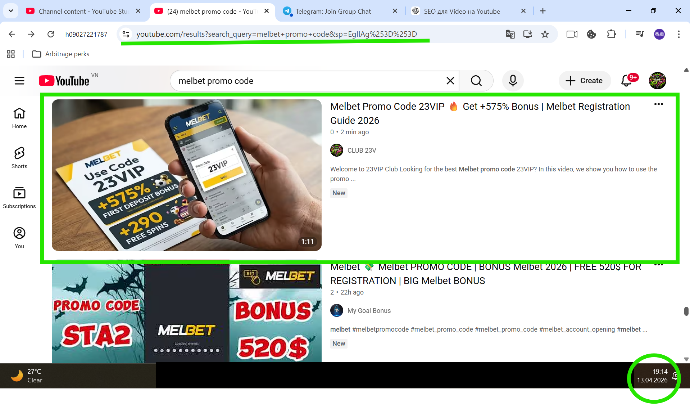690x404 pixels.
Task: Click the page scroll-down arrow
Action: [x=686, y=359]
